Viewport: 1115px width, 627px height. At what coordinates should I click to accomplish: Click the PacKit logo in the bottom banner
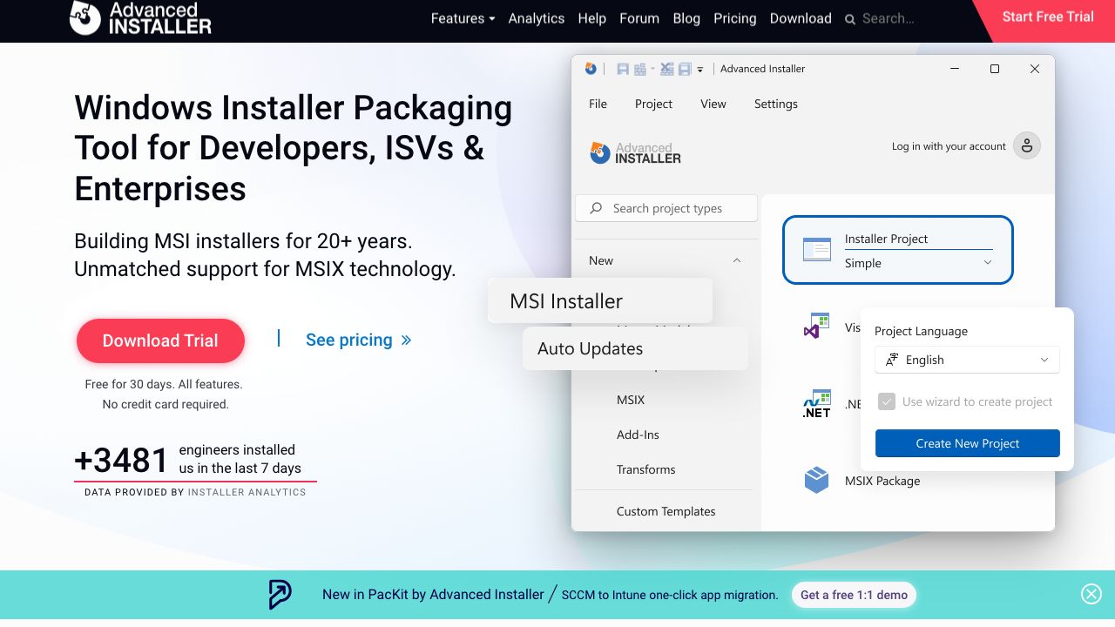pos(280,595)
